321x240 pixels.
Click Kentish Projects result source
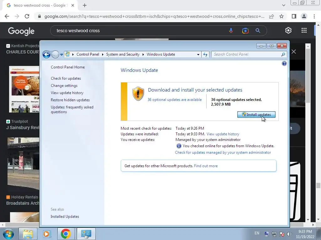point(23,46)
